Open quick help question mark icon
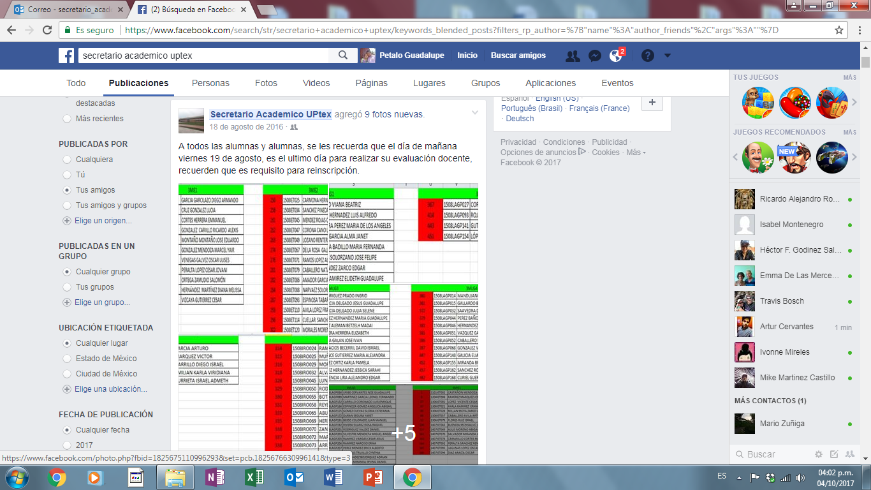This screenshot has width=871, height=490. (x=648, y=56)
